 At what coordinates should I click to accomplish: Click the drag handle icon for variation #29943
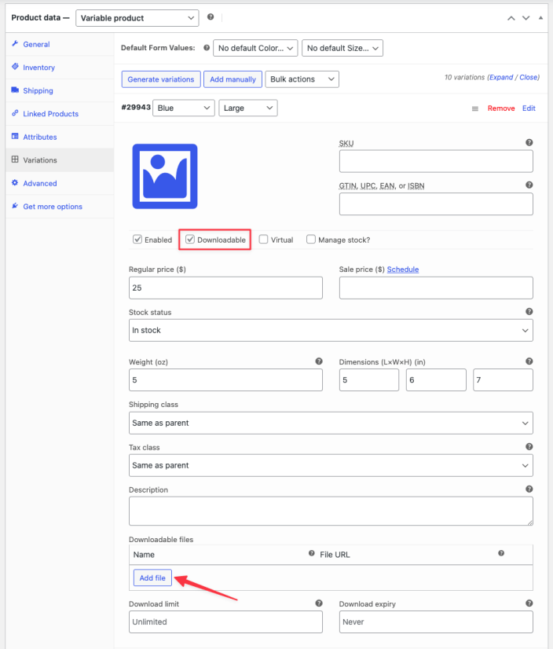[474, 108]
